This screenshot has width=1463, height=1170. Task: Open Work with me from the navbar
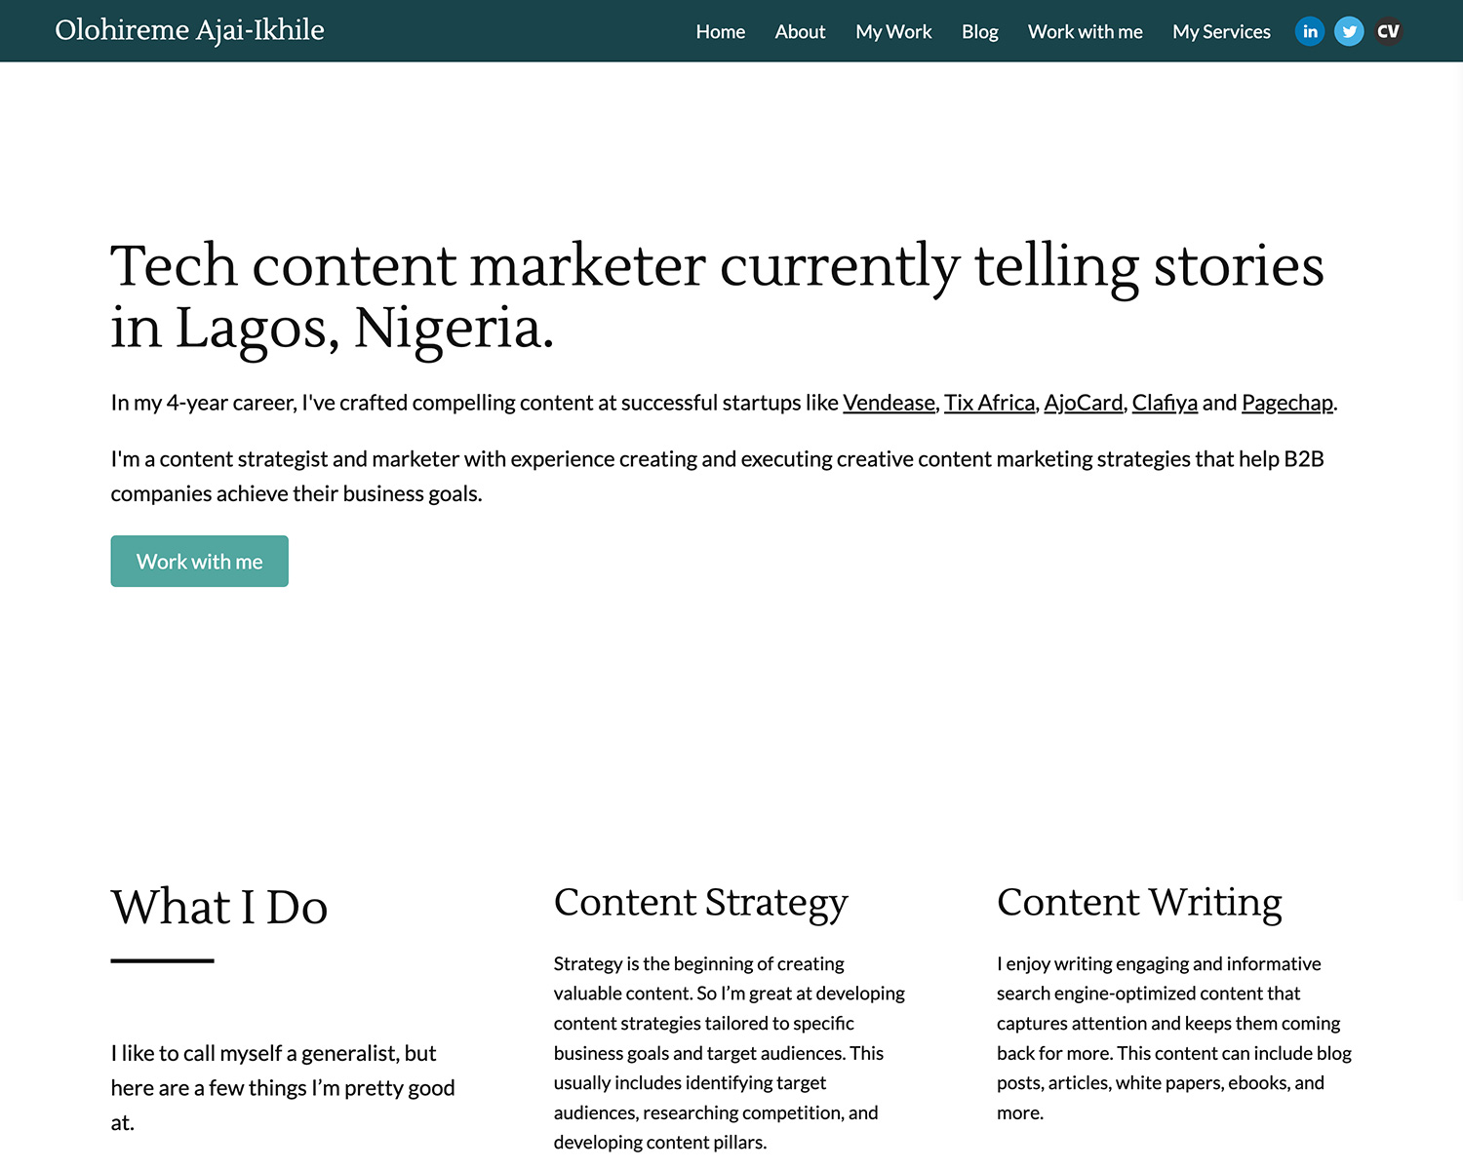(x=1085, y=31)
